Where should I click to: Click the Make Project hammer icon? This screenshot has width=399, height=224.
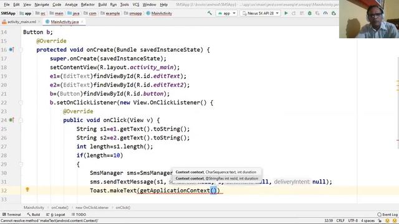click(x=209, y=13)
